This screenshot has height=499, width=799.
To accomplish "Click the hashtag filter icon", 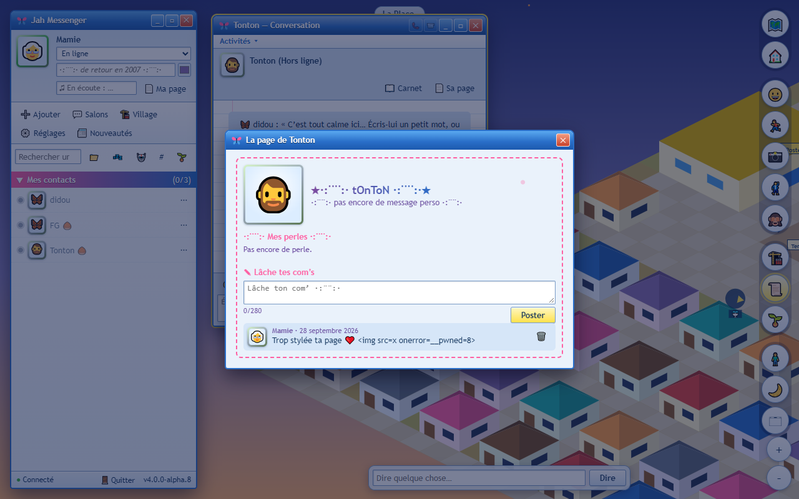I will [161, 157].
